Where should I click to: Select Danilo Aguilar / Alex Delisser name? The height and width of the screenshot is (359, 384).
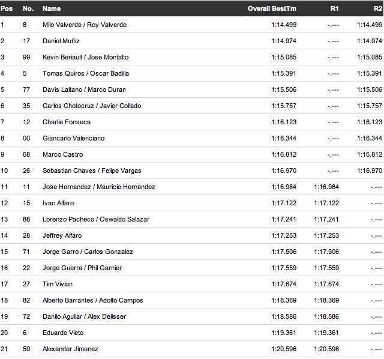point(84,316)
